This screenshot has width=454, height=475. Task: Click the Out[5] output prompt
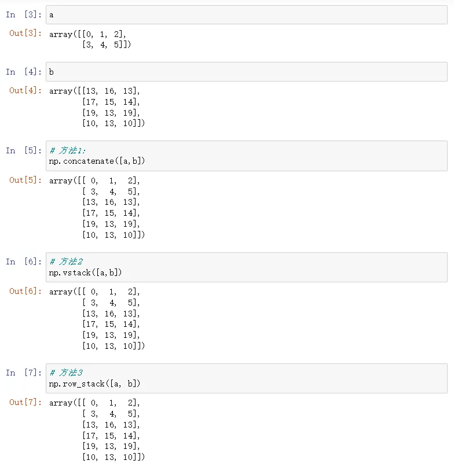click(x=25, y=181)
